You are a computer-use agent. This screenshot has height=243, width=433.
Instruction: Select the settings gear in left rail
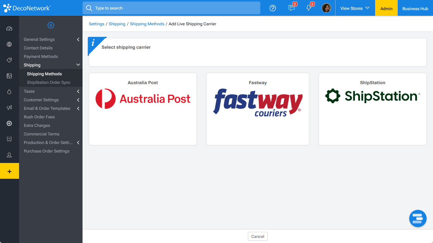point(9,123)
